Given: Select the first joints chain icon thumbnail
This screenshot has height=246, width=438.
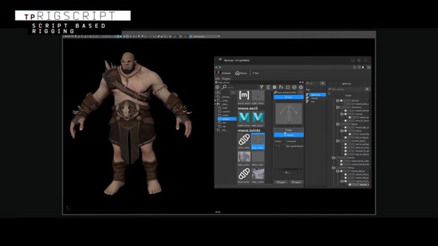Looking at the screenshot, I should [x=244, y=139].
